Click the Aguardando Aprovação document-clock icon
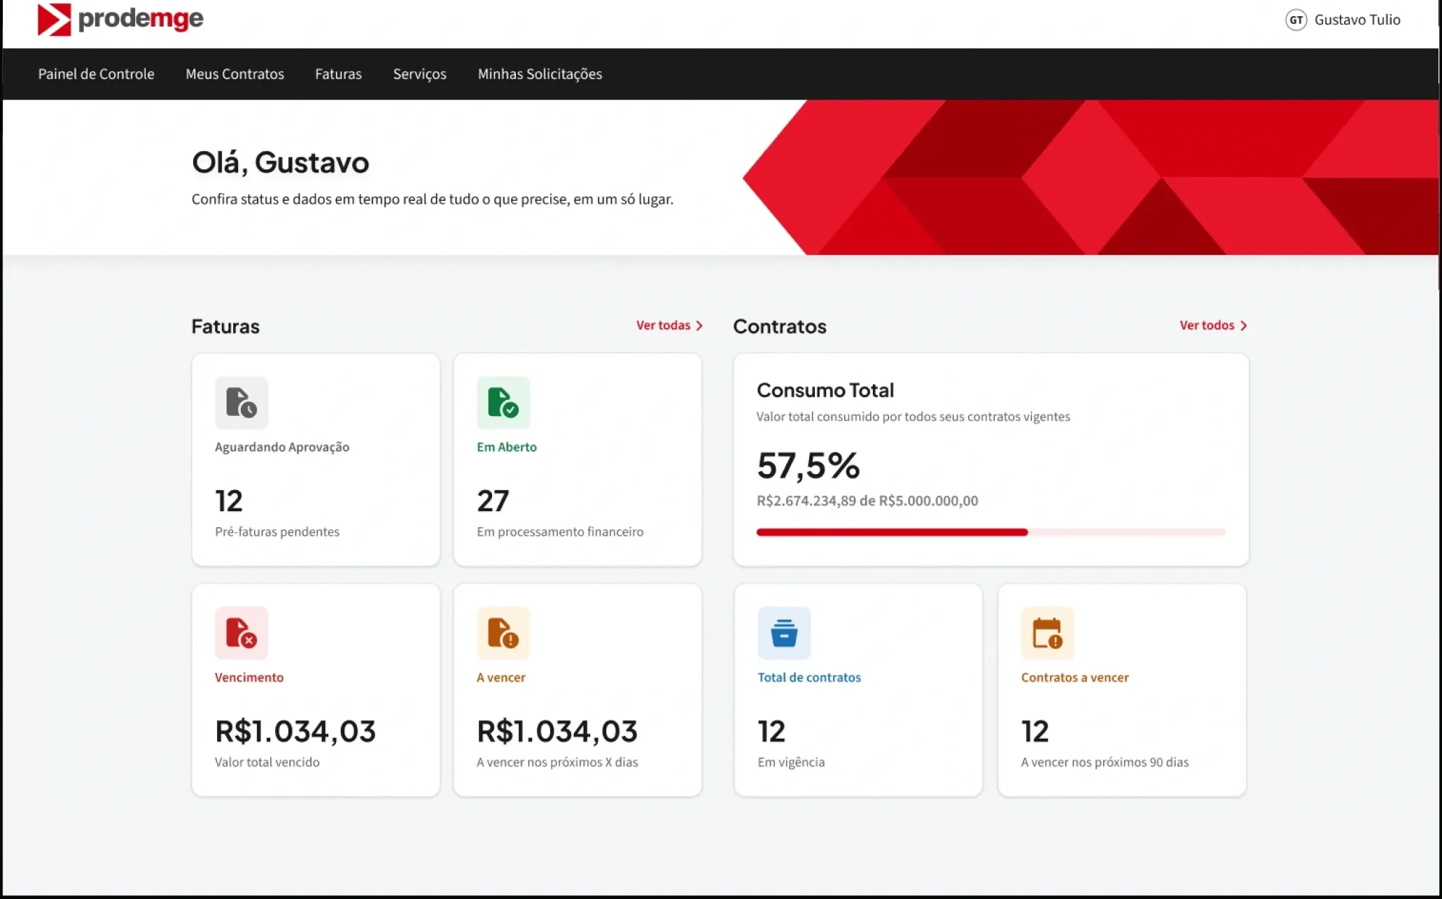 [x=241, y=403]
